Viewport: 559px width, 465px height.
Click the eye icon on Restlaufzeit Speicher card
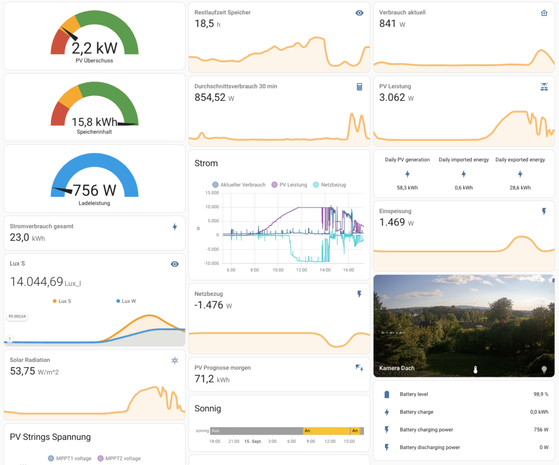tap(360, 13)
